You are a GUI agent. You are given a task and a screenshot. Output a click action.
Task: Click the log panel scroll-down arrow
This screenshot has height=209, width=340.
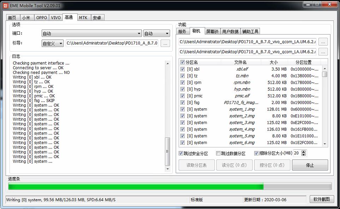[x=167, y=169]
